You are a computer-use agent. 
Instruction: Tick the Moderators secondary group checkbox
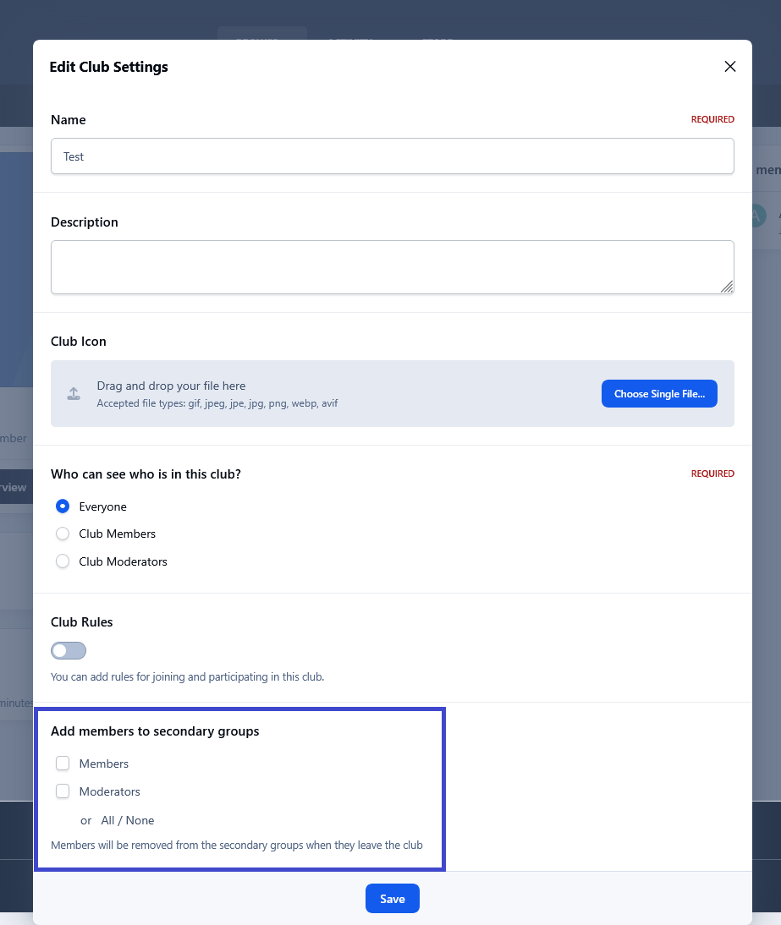click(63, 791)
